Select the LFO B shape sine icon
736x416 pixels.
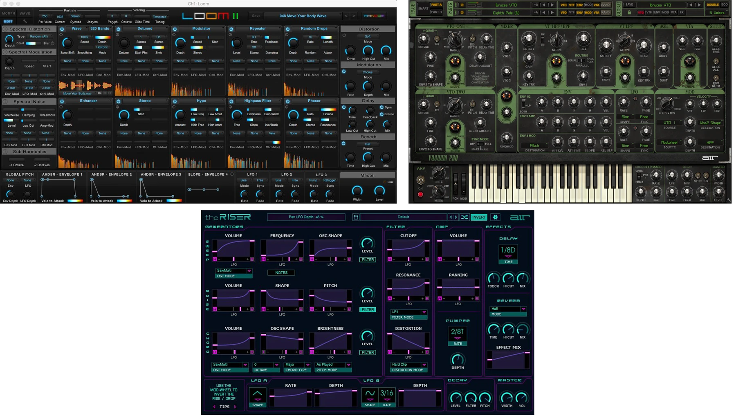tap(370, 395)
